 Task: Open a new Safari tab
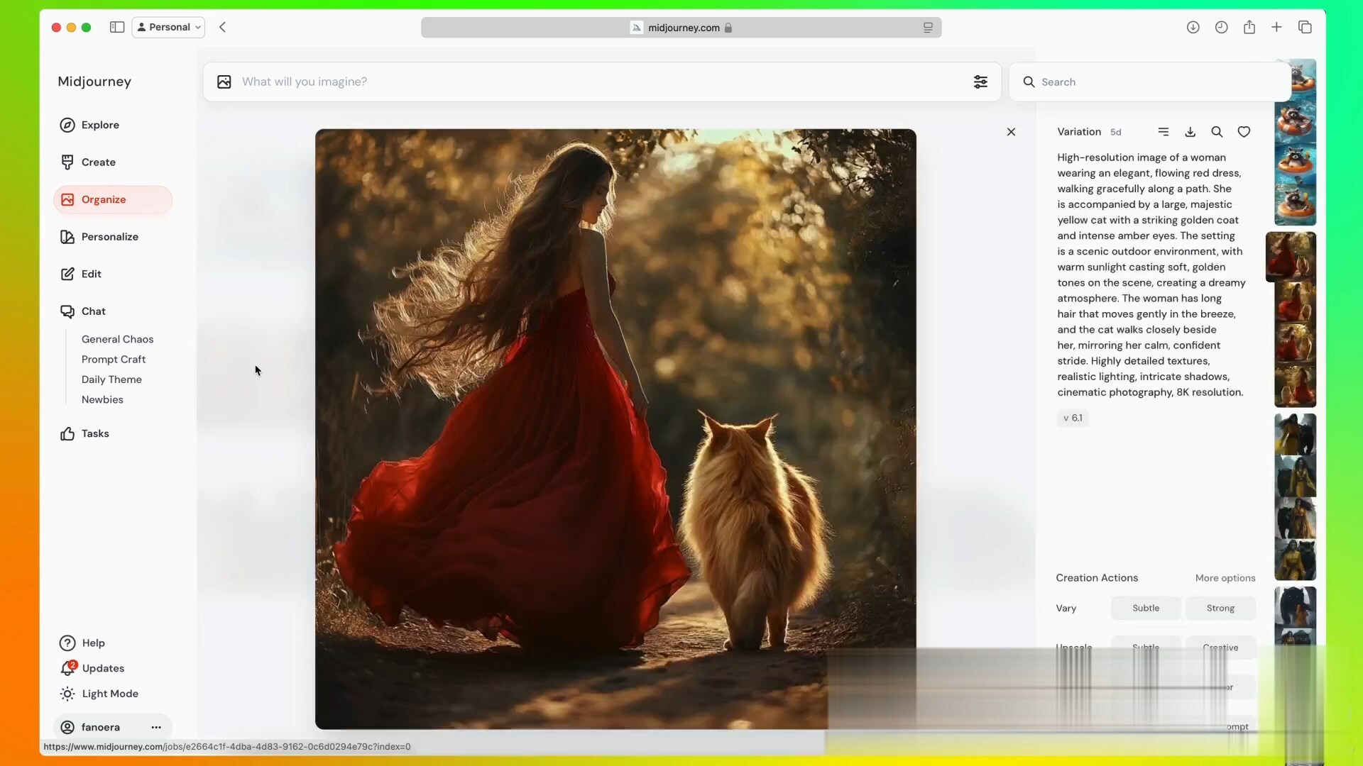[1276, 27]
